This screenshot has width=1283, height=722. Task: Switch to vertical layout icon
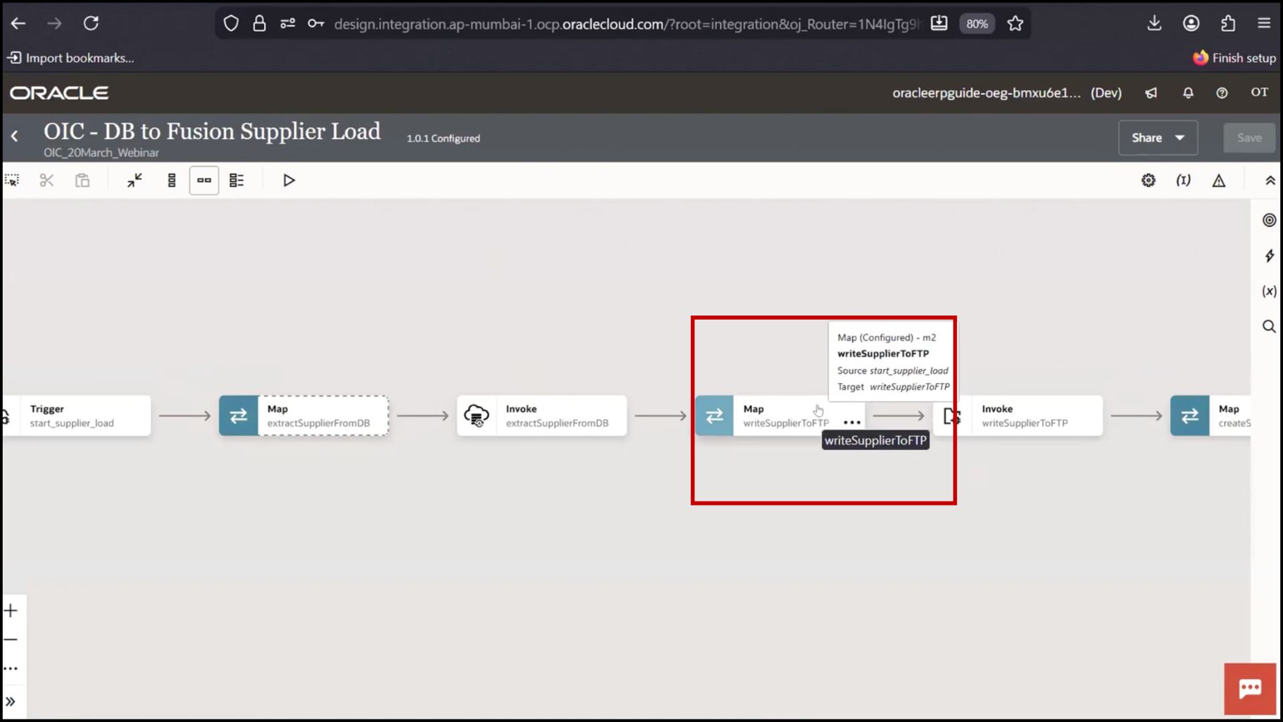(172, 180)
